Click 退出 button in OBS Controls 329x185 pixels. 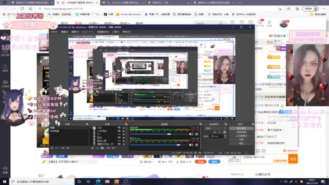241,143
